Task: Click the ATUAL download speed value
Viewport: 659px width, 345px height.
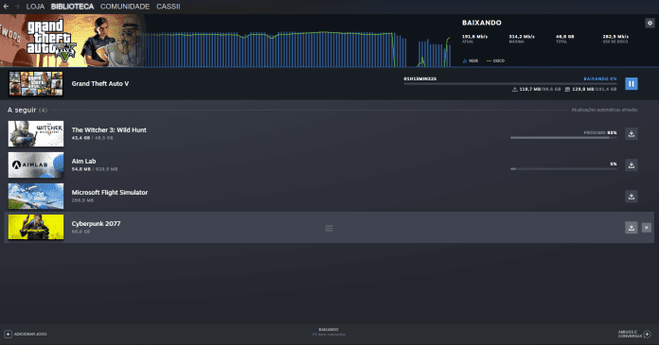Action: pos(475,37)
